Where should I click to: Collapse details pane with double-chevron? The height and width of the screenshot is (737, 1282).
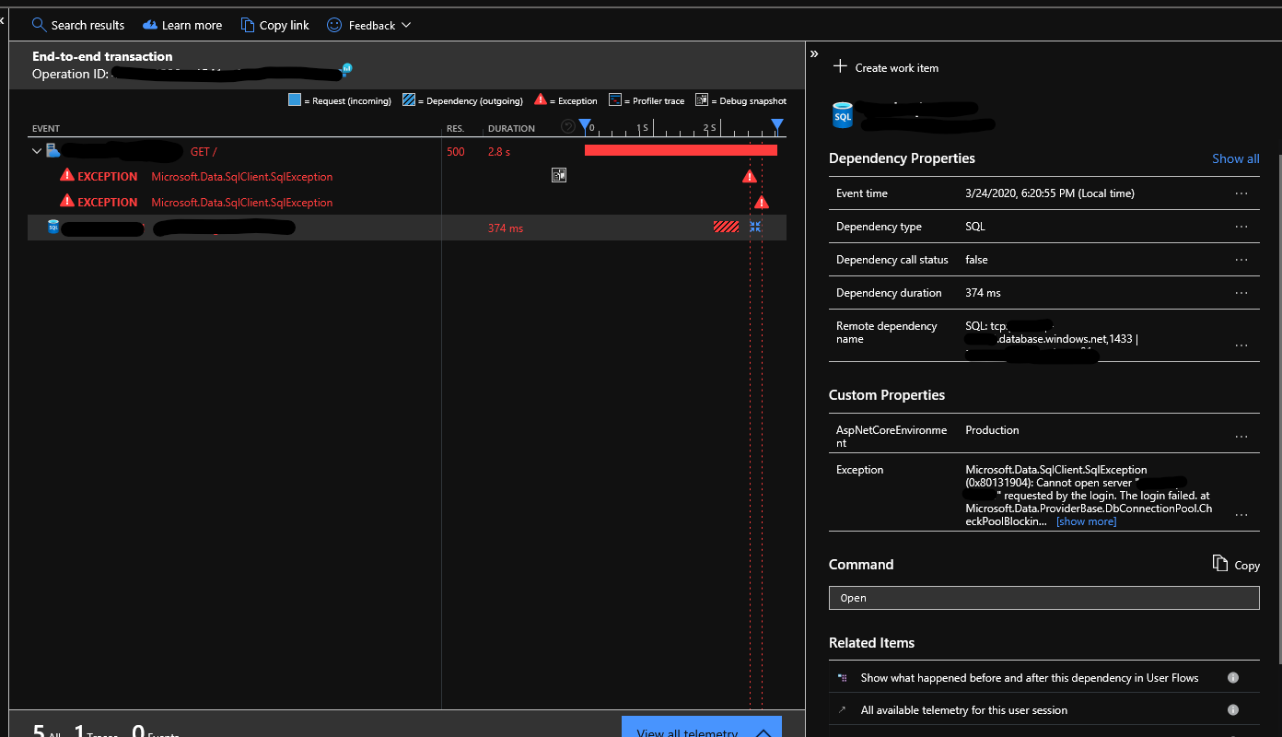(x=814, y=54)
